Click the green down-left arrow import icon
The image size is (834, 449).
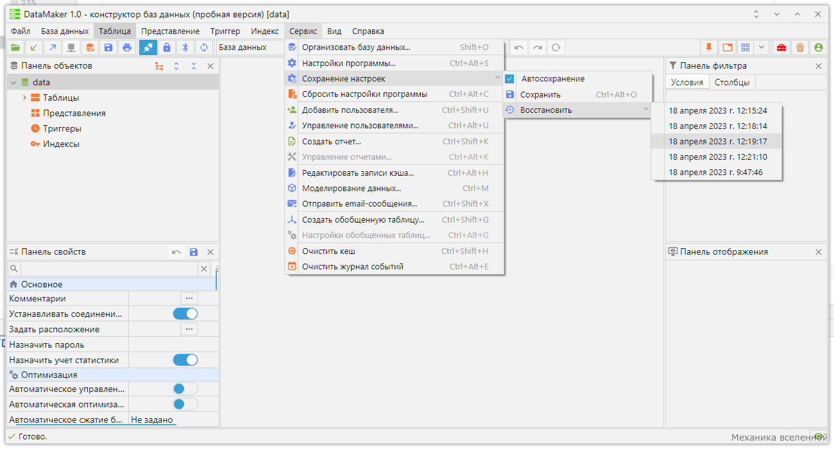pos(33,47)
